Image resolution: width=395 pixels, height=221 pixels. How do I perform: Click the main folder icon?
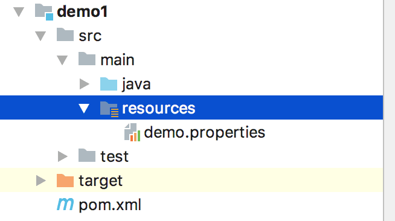(x=87, y=59)
